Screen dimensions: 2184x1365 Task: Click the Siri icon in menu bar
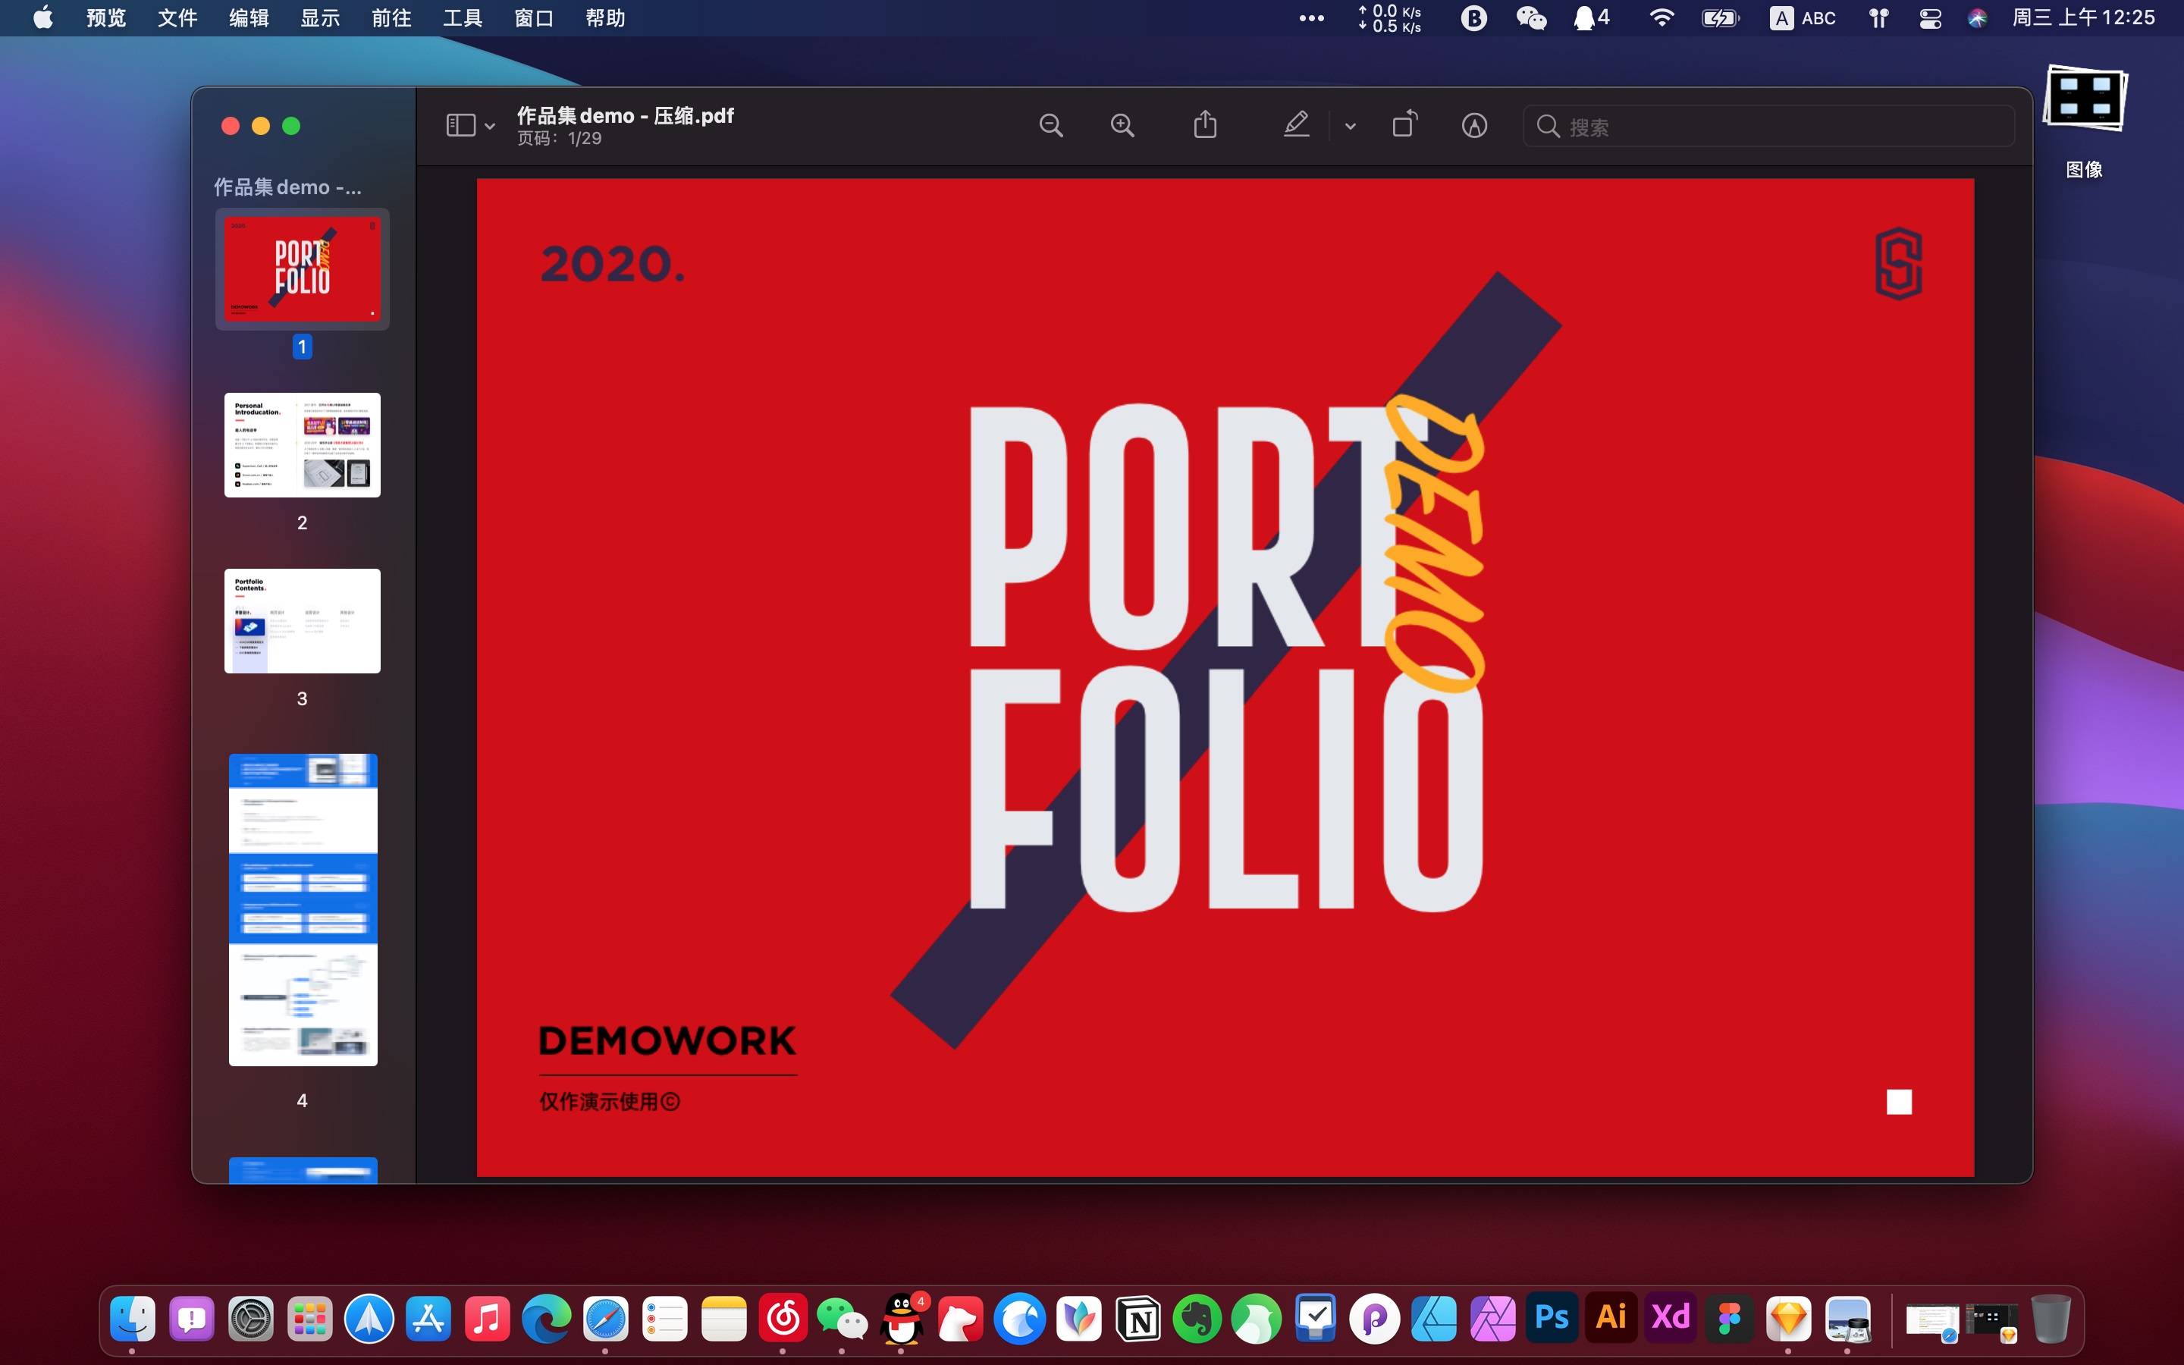click(x=1977, y=18)
